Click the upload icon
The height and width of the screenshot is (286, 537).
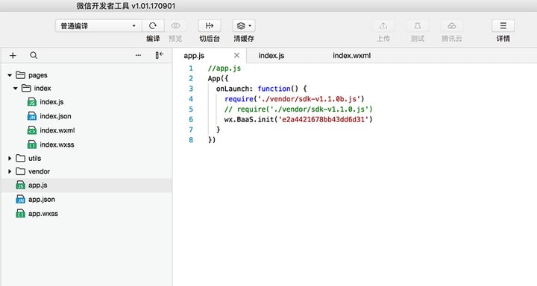point(383,25)
